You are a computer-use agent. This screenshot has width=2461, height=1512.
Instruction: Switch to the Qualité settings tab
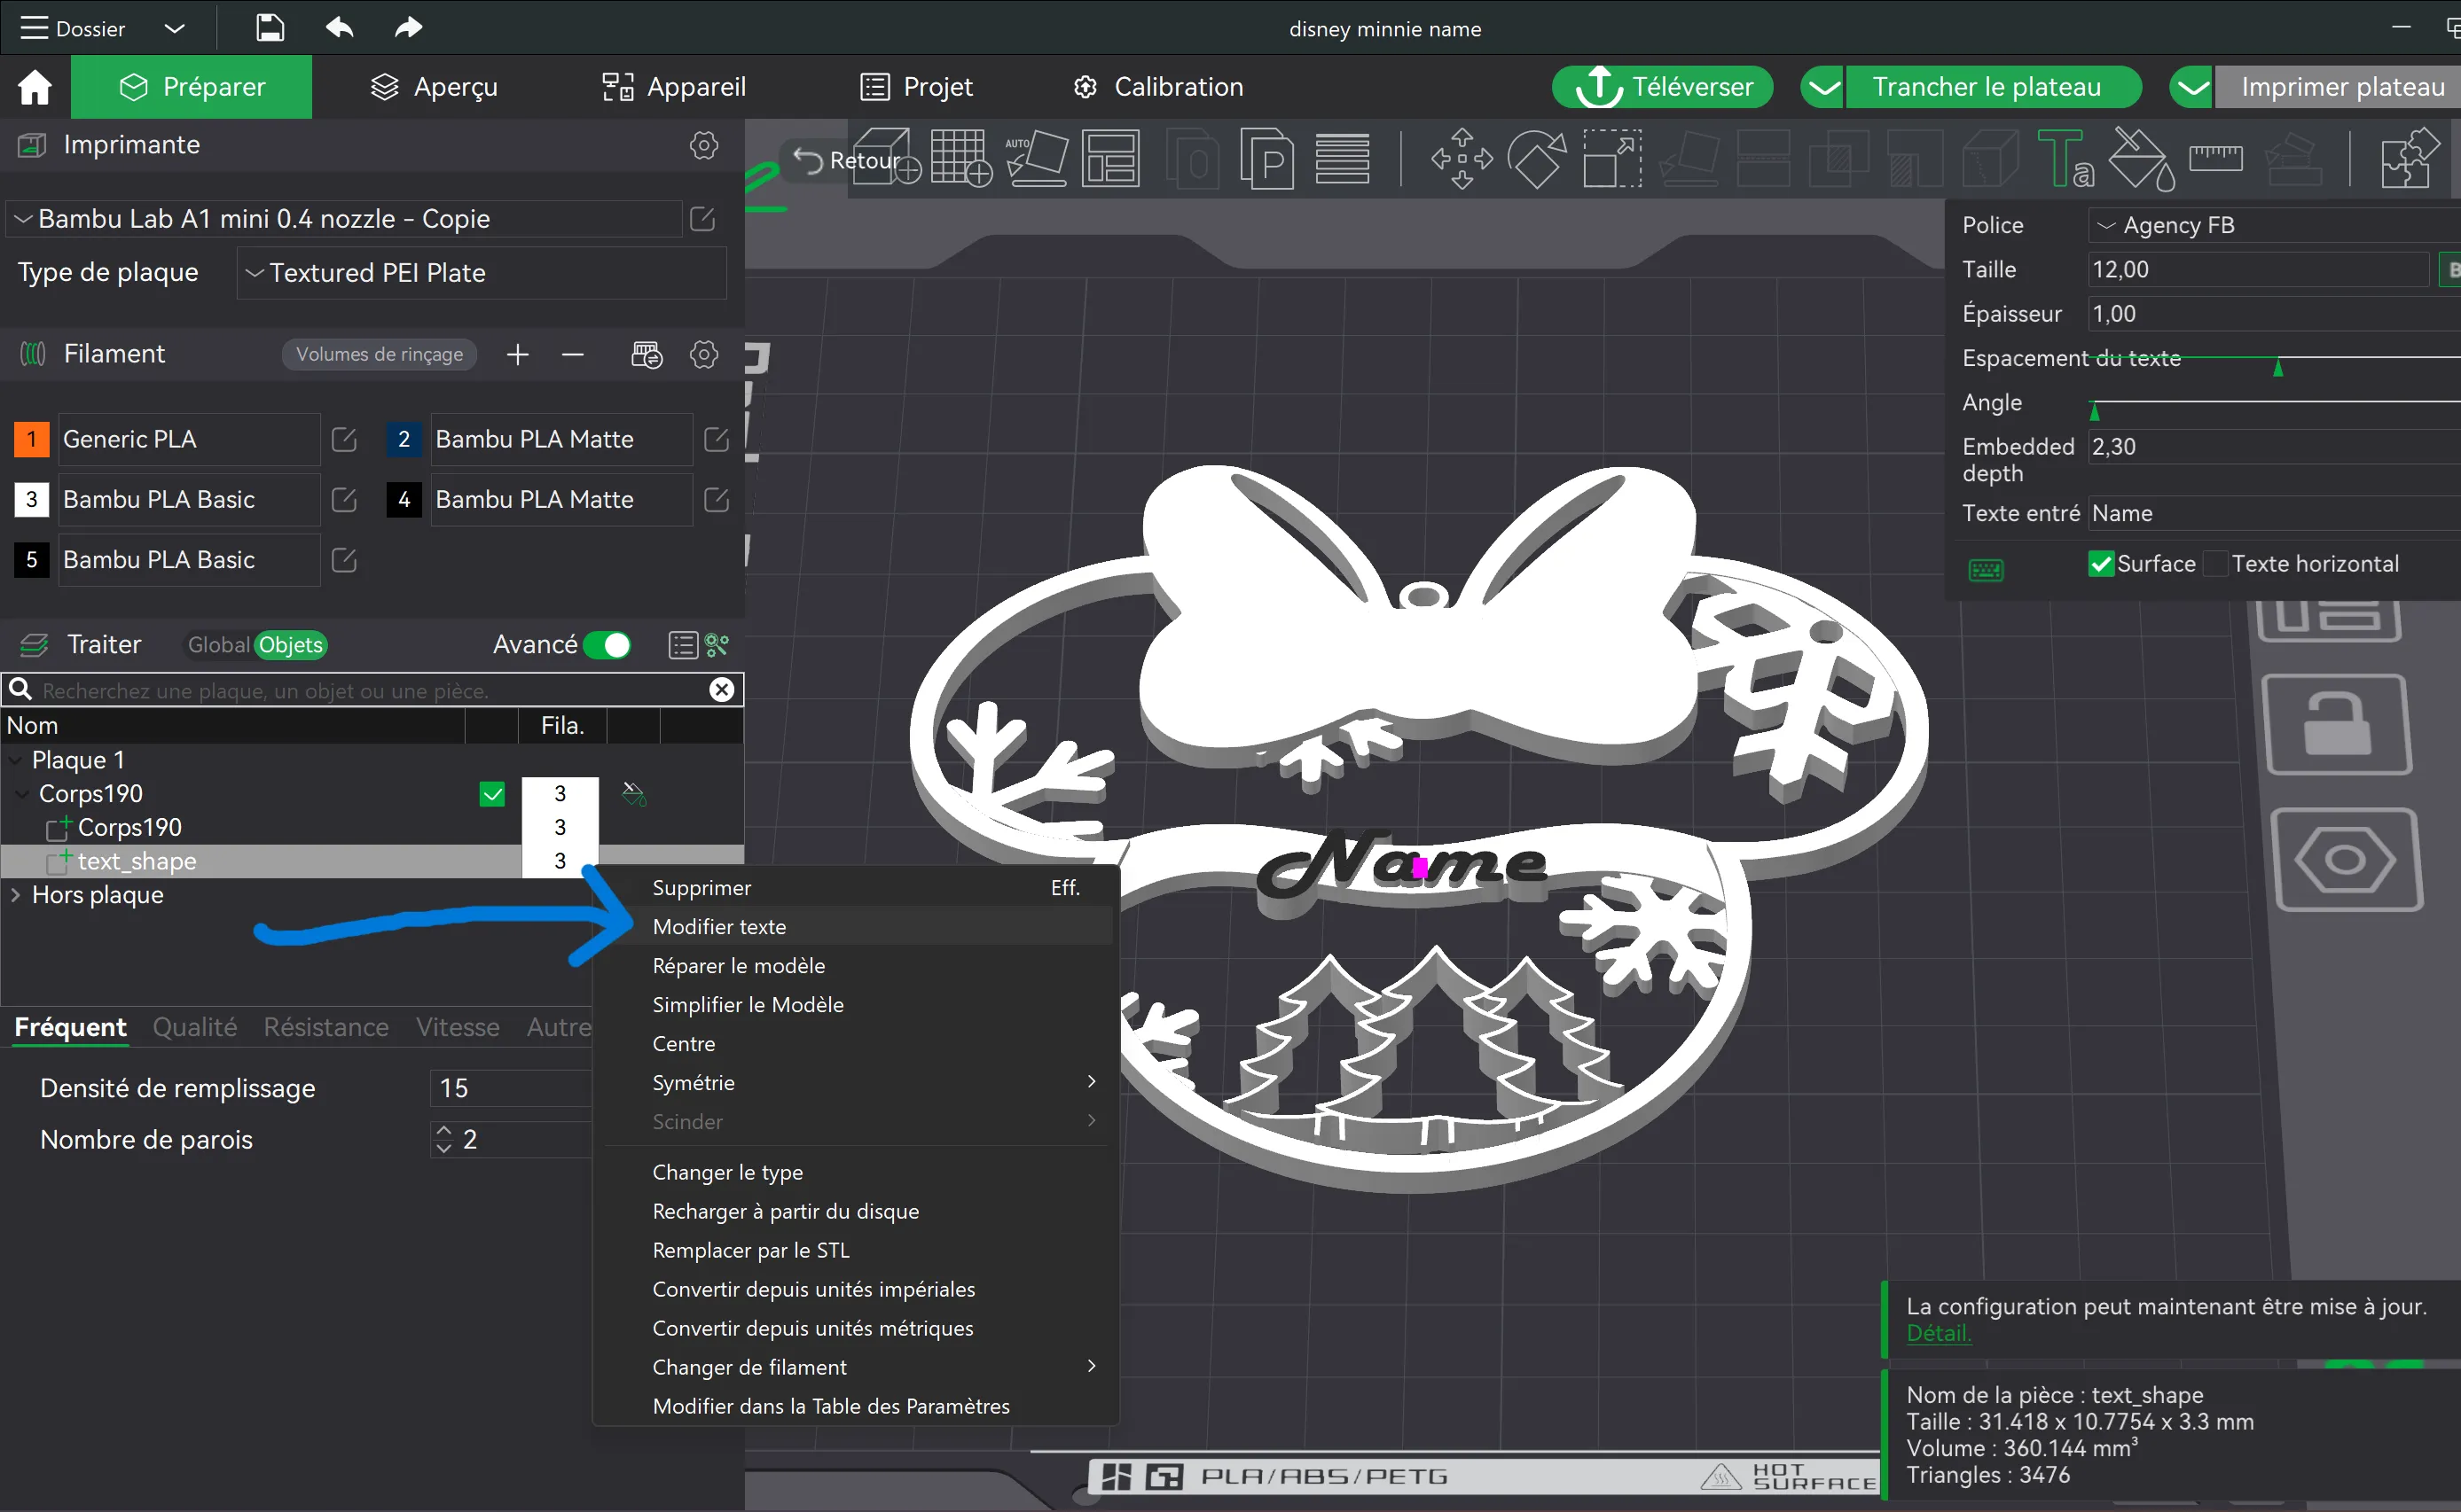[x=195, y=1027]
